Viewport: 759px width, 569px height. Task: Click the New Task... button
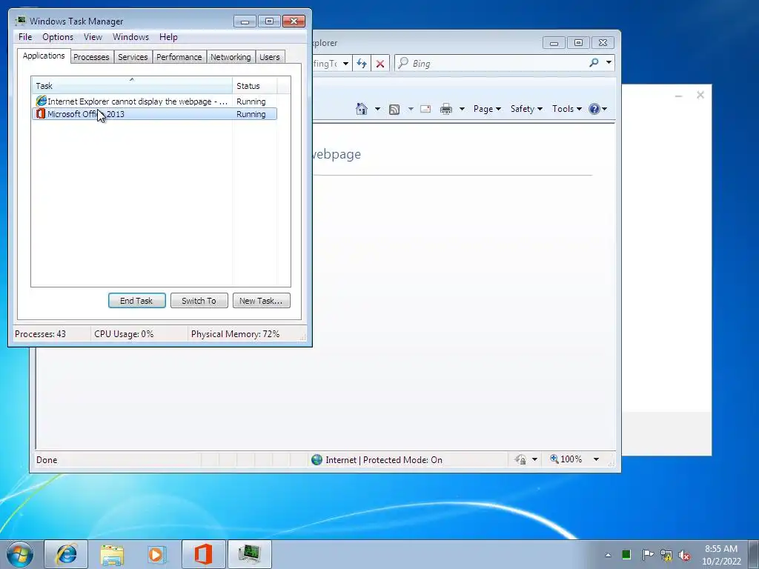tap(262, 301)
